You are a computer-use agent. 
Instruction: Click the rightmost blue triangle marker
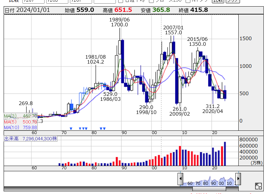[104, 128]
